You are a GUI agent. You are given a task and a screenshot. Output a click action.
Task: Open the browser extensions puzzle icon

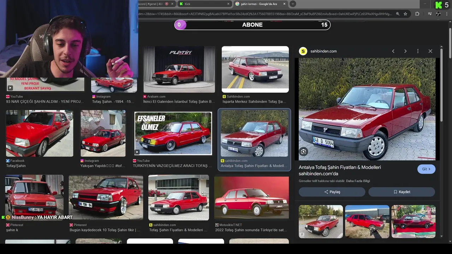click(417, 14)
